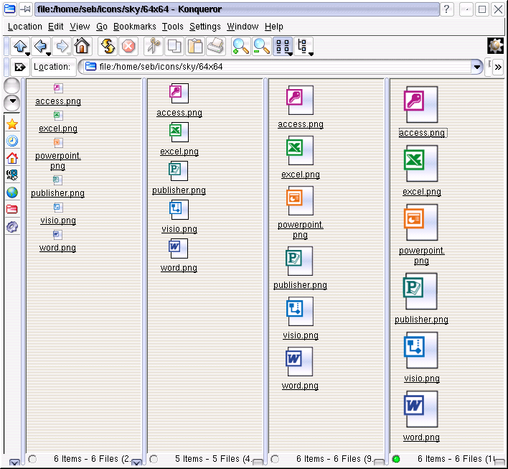Screen dimensions: 508x469
Task: Go back with the Back arrow
Action: [x=40, y=46]
